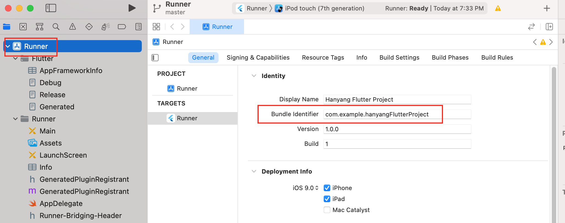Open the Issue navigator warning icon
Image resolution: width=565 pixels, height=223 pixels.
click(73, 27)
